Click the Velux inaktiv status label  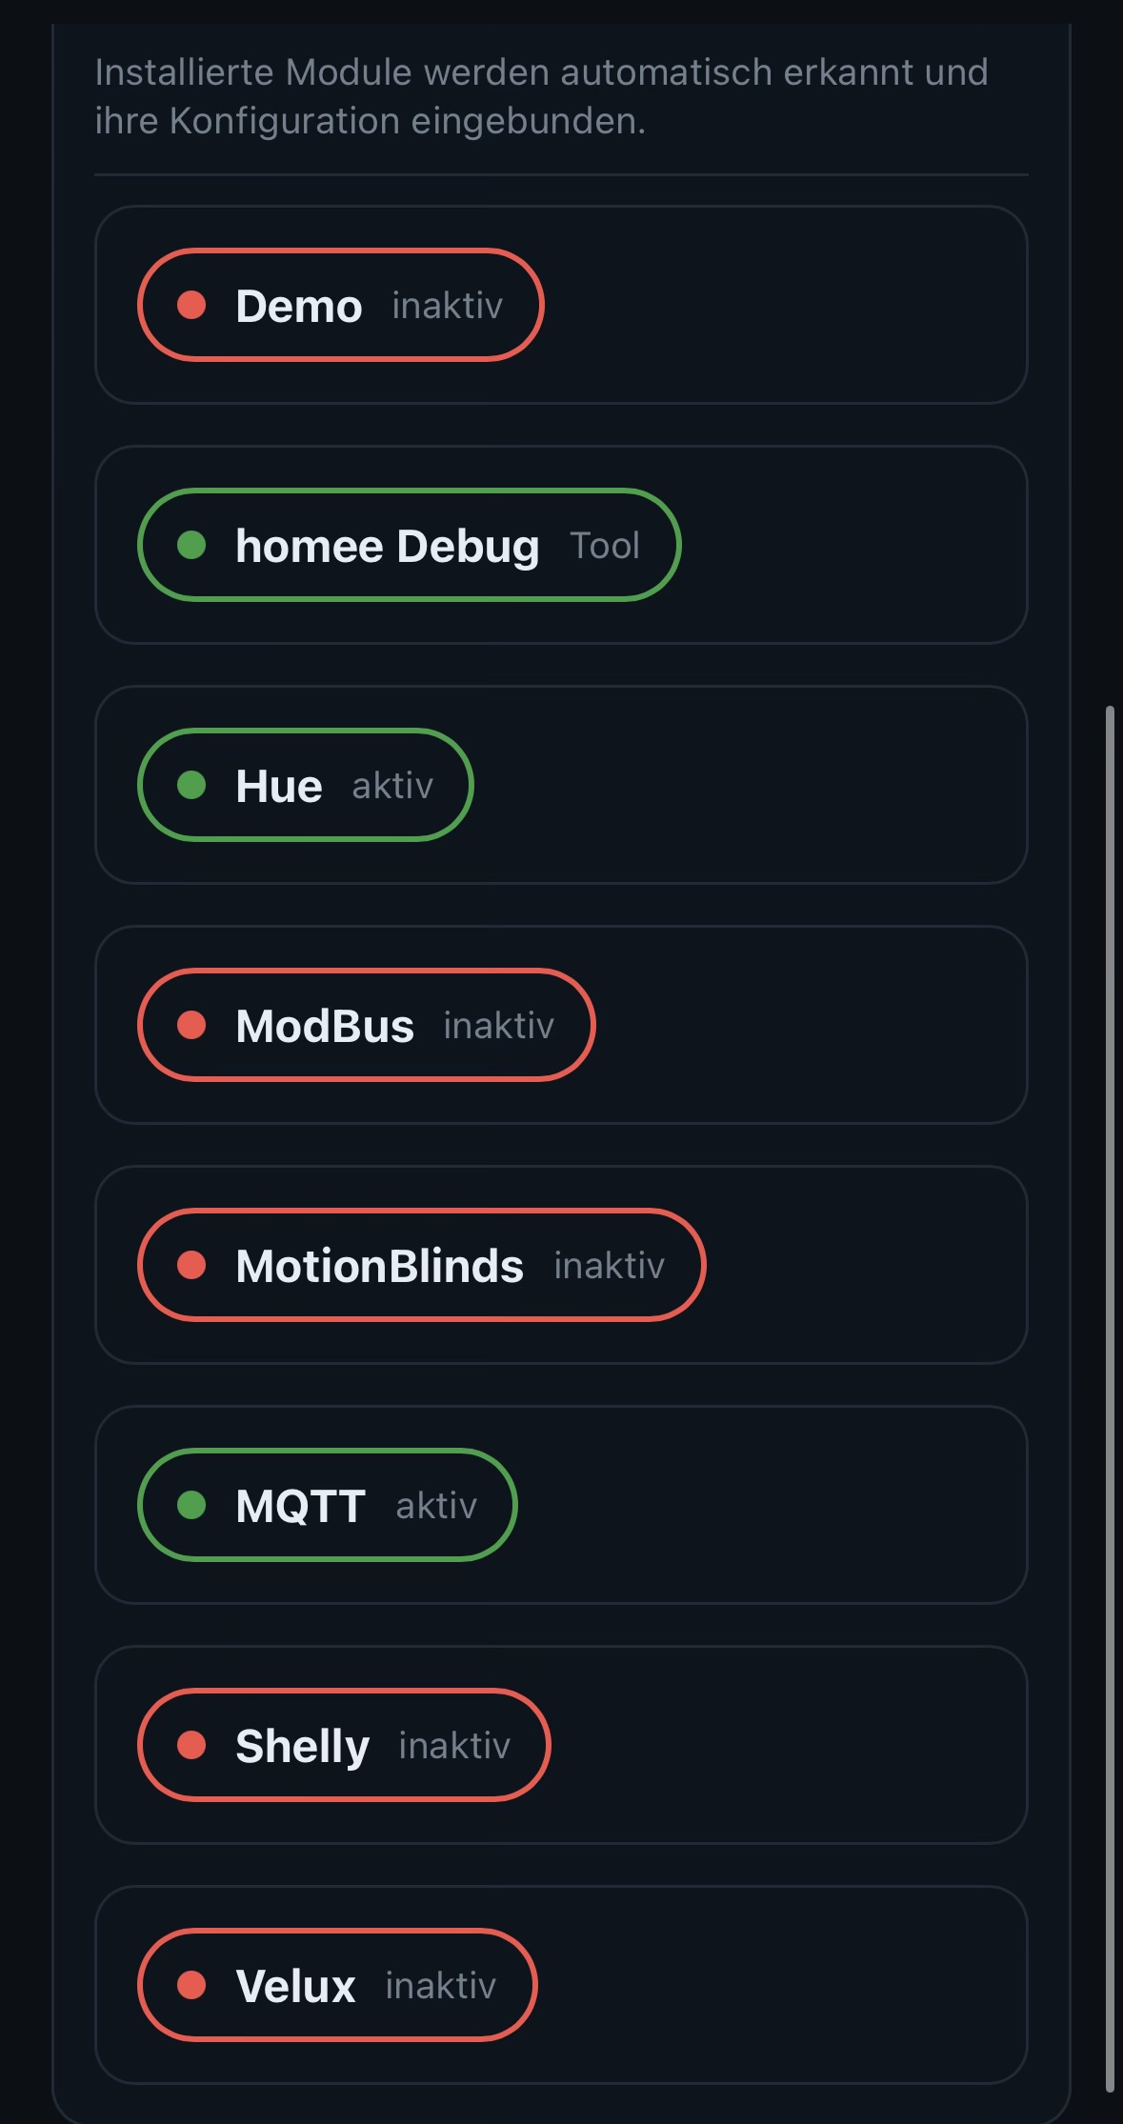point(440,1986)
